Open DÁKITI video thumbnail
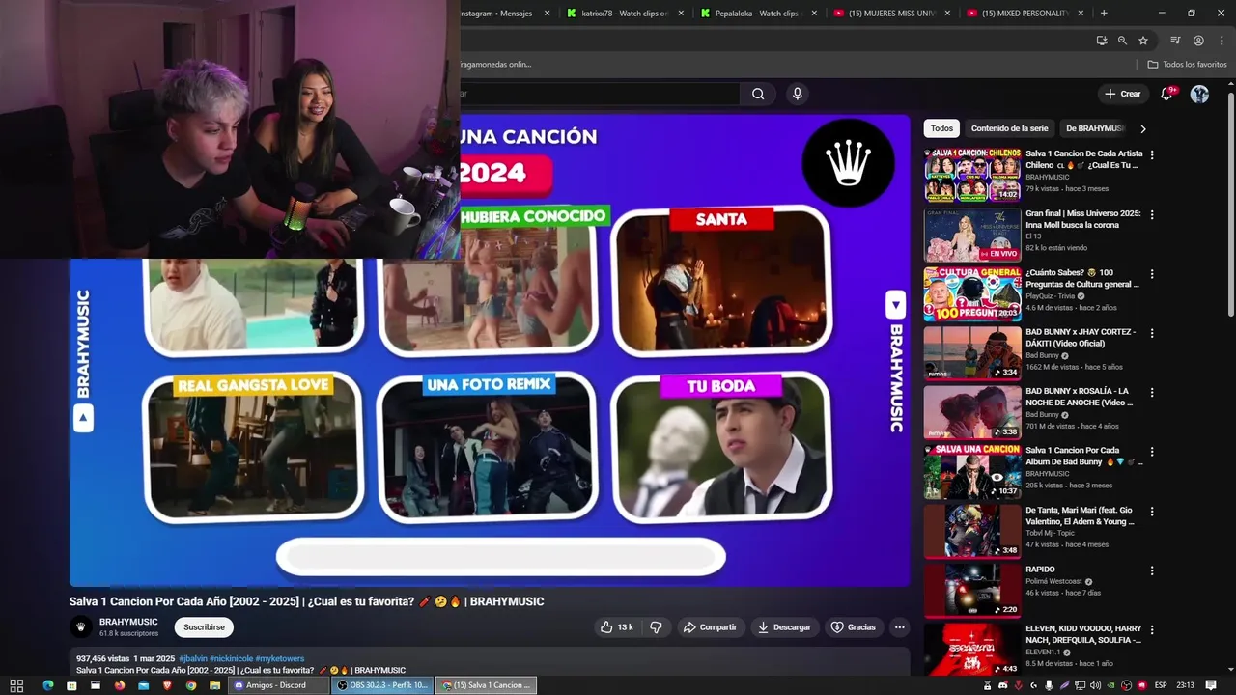This screenshot has width=1236, height=695. pos(971,353)
